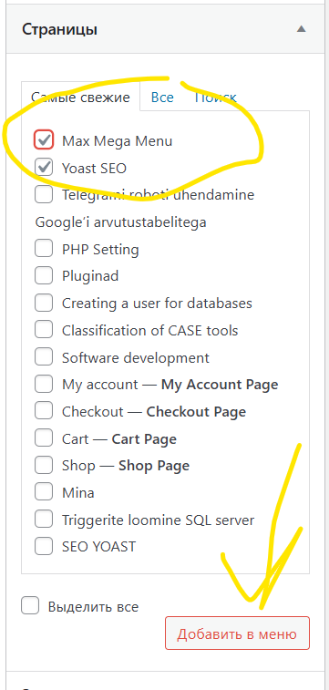
Task: Collapse the Страницы panel with the triangle arrow
Action: tap(301, 29)
